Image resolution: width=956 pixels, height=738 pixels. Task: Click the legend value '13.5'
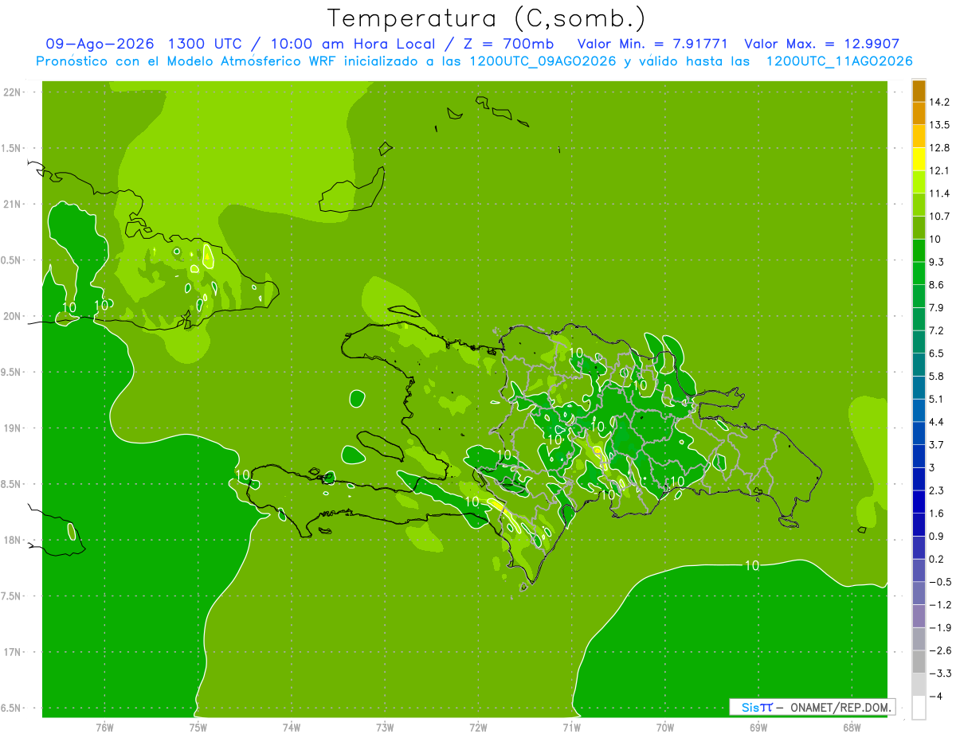pyautogui.click(x=939, y=125)
